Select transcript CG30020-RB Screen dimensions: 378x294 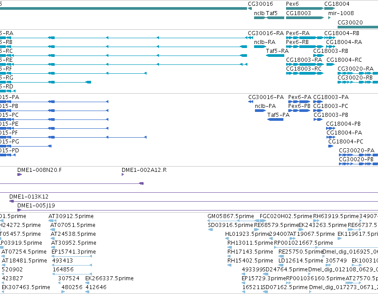click(x=355, y=78)
